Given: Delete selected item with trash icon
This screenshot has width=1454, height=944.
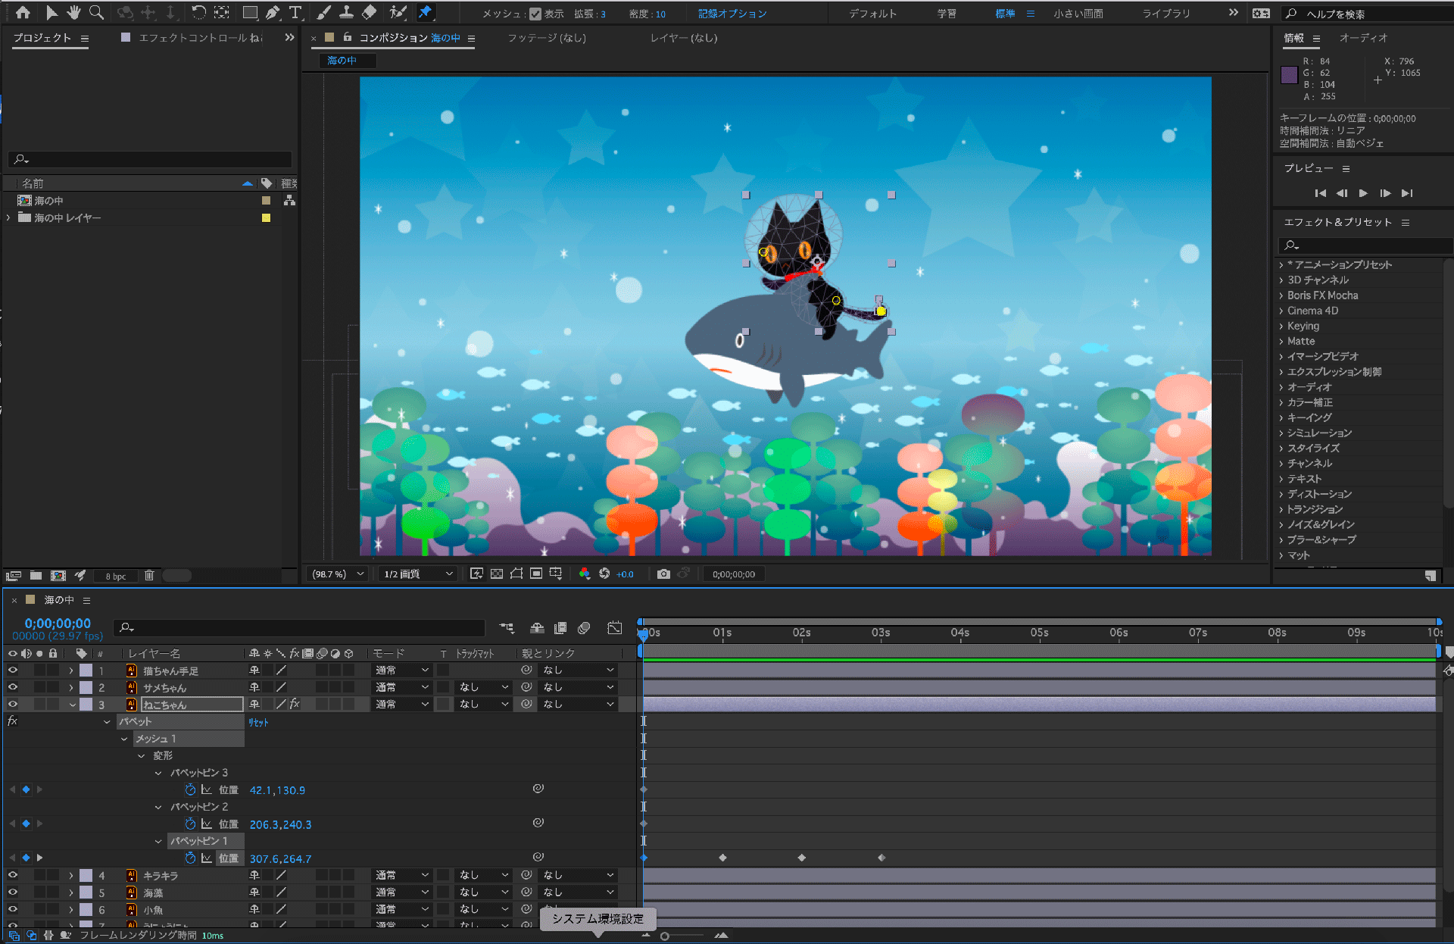Looking at the screenshot, I should tap(149, 576).
